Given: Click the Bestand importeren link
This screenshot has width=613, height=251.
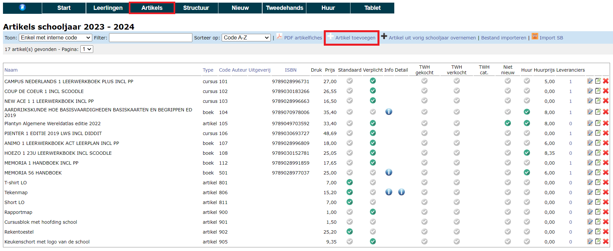Looking at the screenshot, I should (504, 38).
